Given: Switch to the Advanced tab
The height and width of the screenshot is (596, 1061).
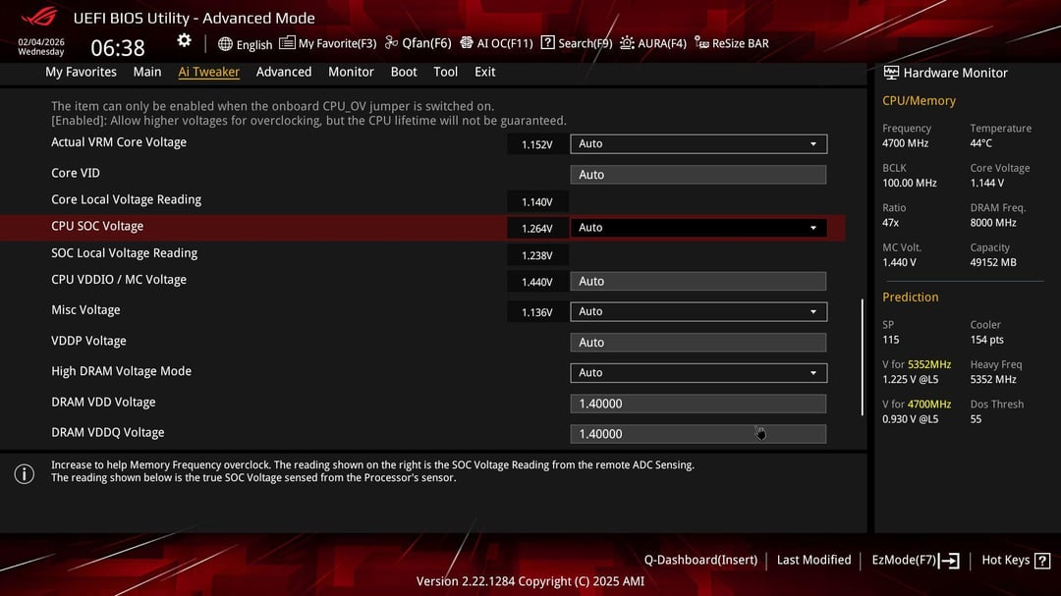Looking at the screenshot, I should pyautogui.click(x=283, y=72).
